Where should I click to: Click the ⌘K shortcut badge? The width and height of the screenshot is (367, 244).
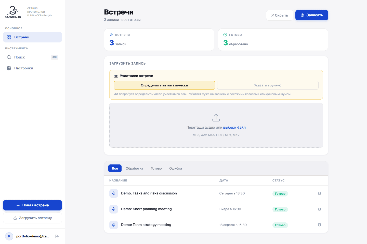[55, 57]
